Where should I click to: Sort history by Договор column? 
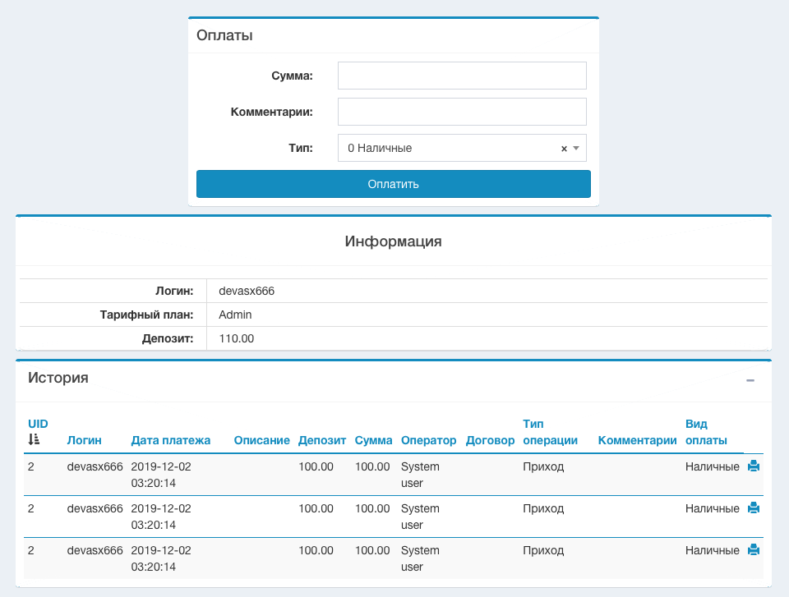pyautogui.click(x=489, y=440)
